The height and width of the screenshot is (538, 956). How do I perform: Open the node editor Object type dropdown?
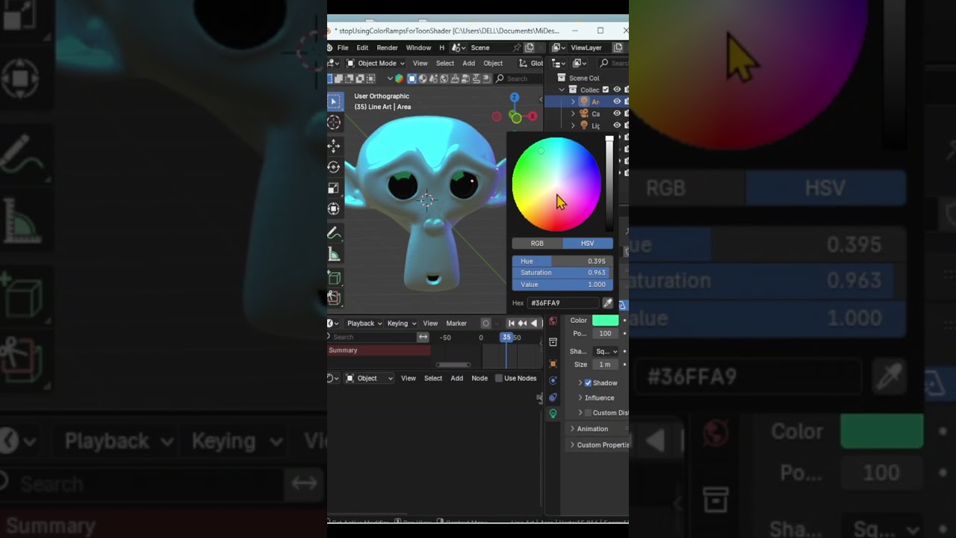click(x=369, y=378)
